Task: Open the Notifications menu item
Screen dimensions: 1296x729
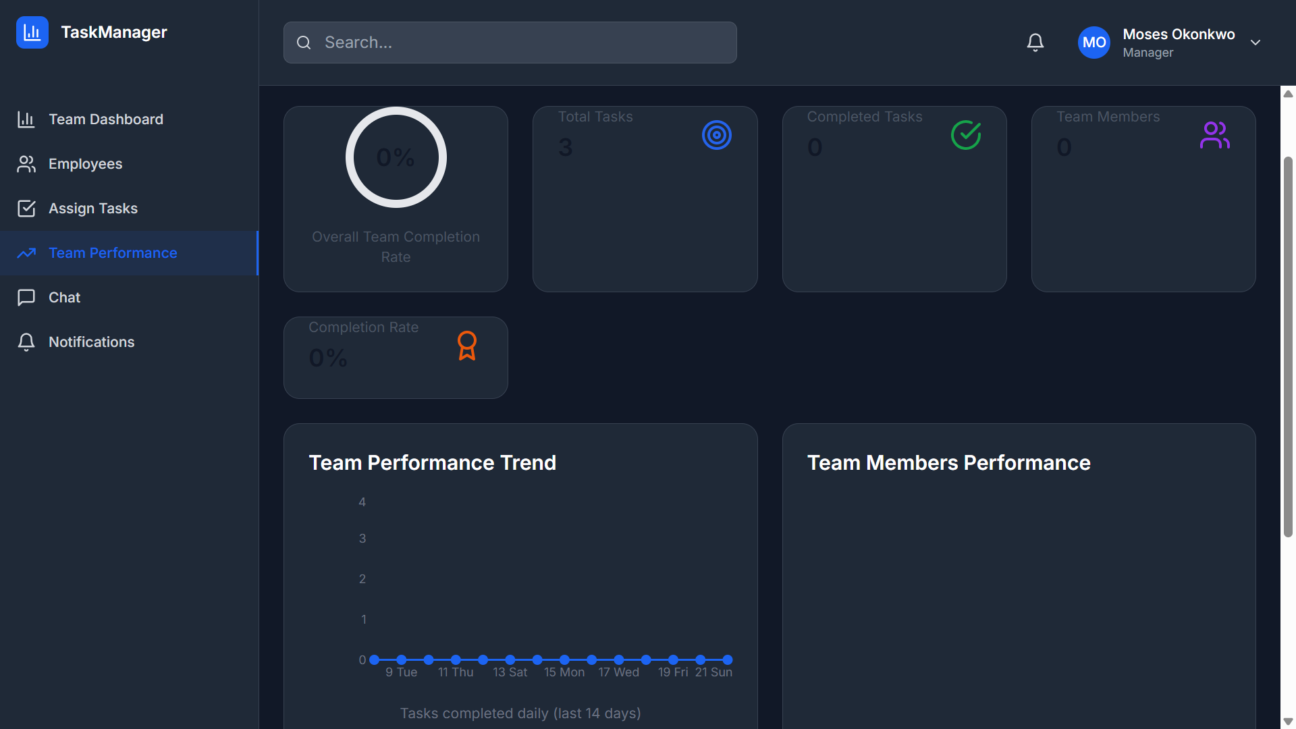Action: coord(130,342)
